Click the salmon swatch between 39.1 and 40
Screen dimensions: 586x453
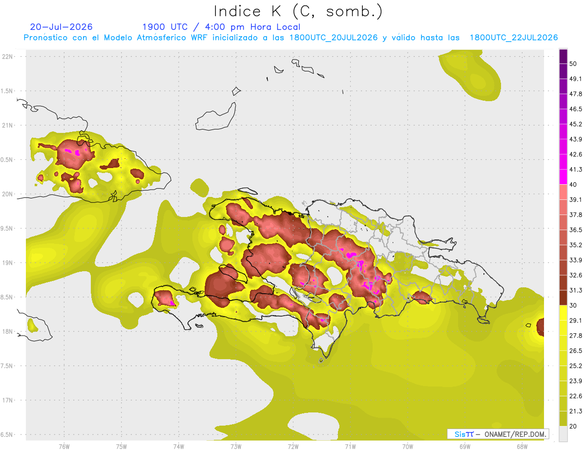[x=563, y=192]
